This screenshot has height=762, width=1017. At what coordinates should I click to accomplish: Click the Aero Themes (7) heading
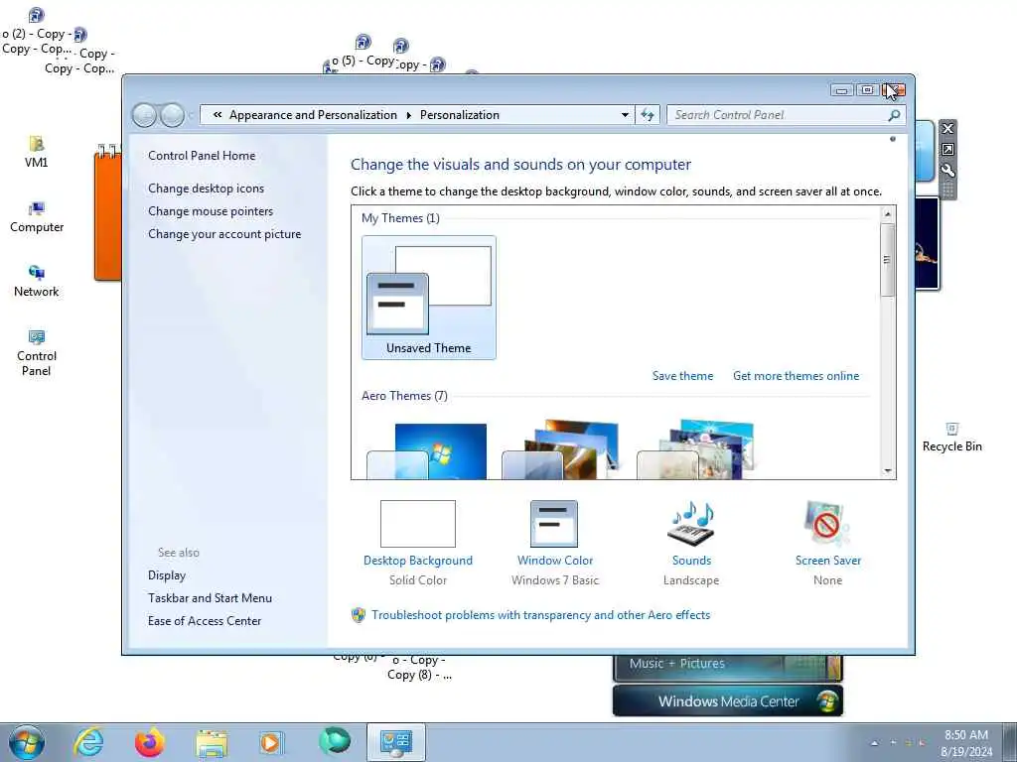pyautogui.click(x=405, y=396)
